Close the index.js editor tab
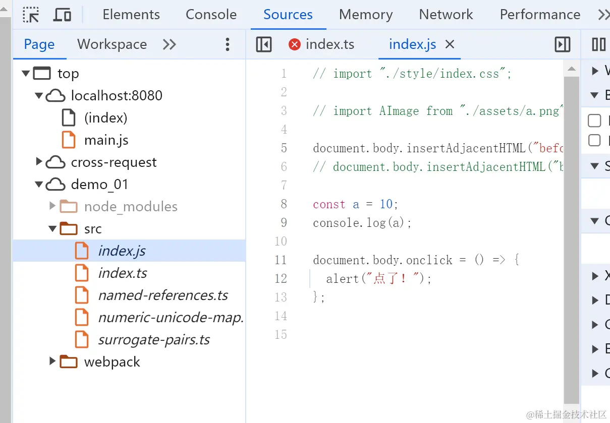Viewport: 610px width, 423px height. tap(450, 44)
